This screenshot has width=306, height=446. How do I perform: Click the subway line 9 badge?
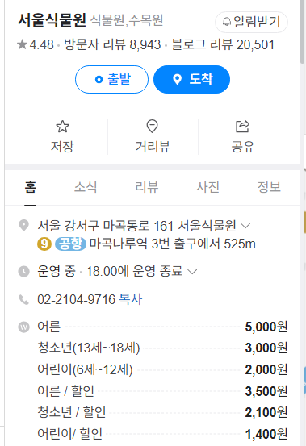[44, 244]
